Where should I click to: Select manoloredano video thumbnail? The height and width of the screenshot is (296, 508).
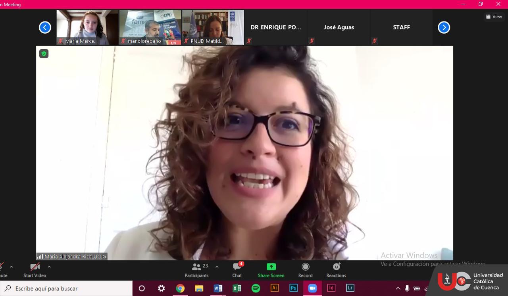coord(150,27)
